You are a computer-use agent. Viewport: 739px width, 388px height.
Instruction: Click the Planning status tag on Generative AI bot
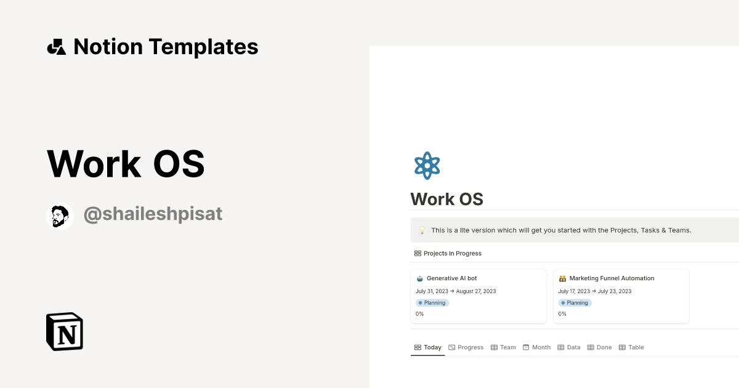(432, 302)
